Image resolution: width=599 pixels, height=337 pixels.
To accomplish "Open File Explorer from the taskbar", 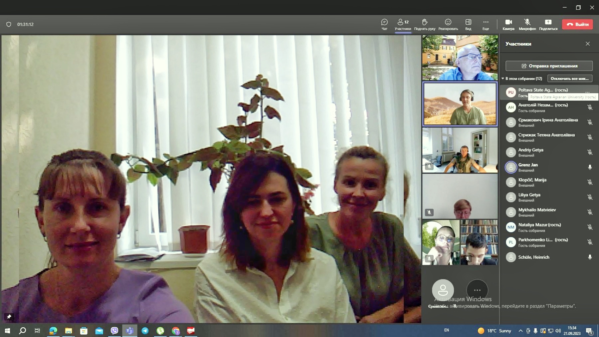I will click(69, 331).
